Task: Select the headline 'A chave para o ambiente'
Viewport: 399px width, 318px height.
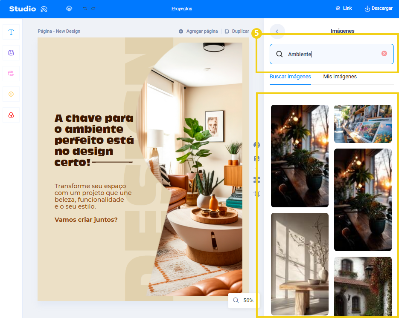Action: coord(94,140)
